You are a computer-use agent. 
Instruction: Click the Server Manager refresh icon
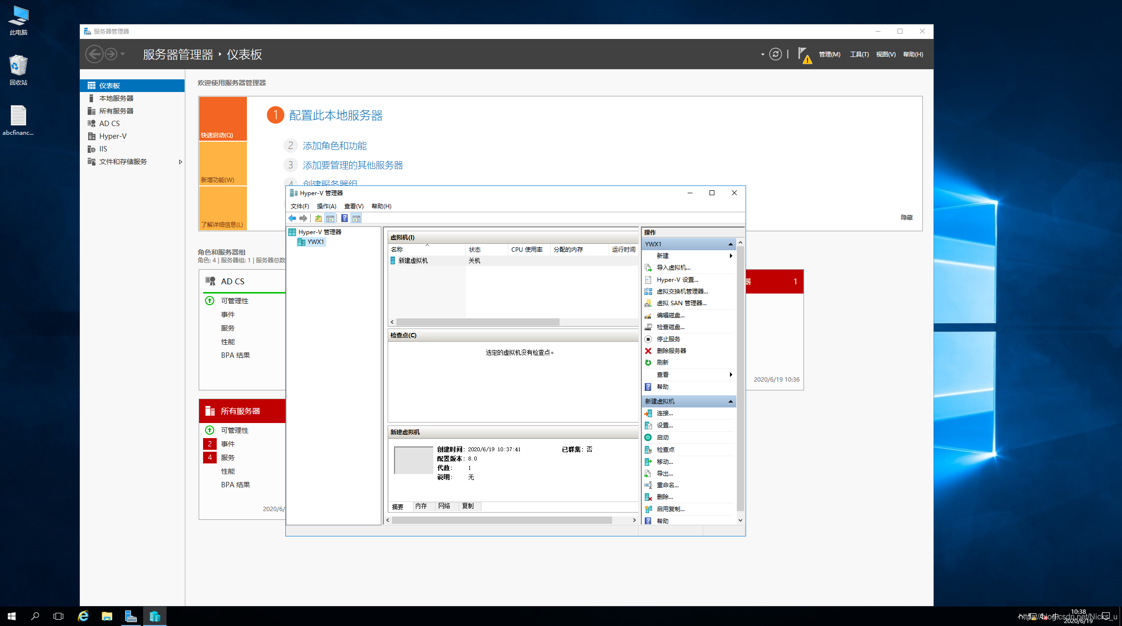pos(775,54)
